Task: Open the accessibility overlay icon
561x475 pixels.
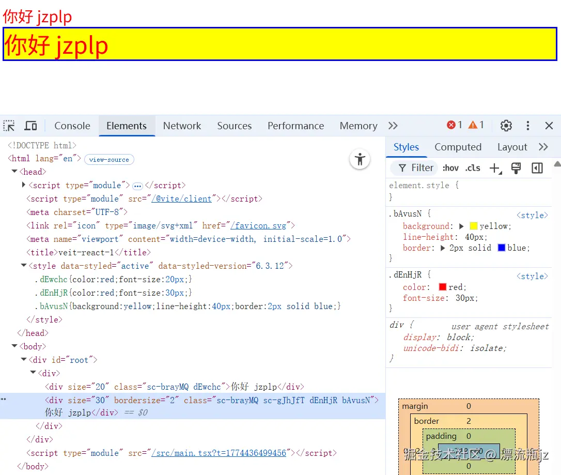Action: click(360, 160)
